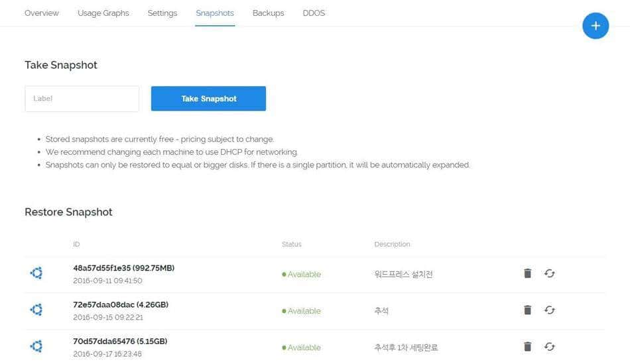This screenshot has width=630, height=364.
Task: Delete snapshot 48a57d55f1e35 with trash icon
Action: pos(527,273)
